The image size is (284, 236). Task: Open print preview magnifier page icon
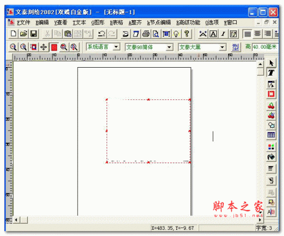[x=156, y=34]
